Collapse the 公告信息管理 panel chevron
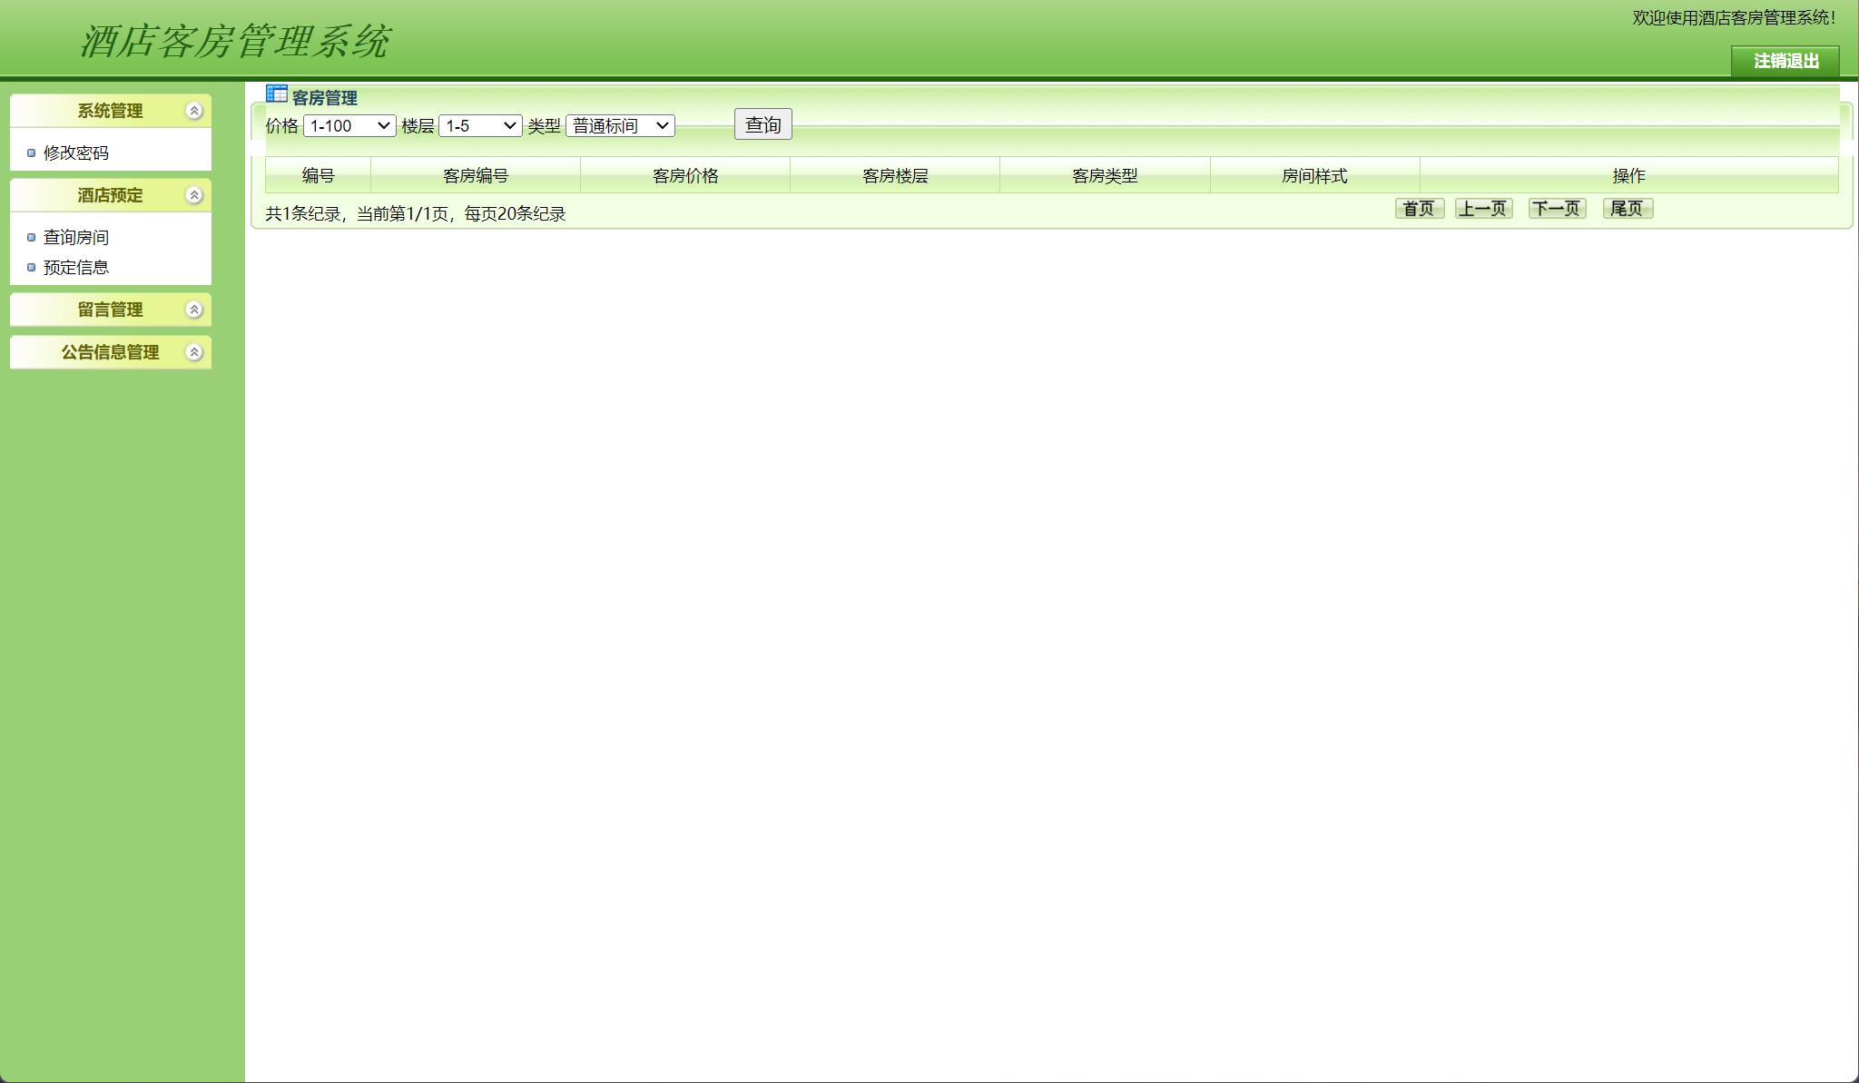This screenshot has width=1859, height=1083. coord(193,352)
